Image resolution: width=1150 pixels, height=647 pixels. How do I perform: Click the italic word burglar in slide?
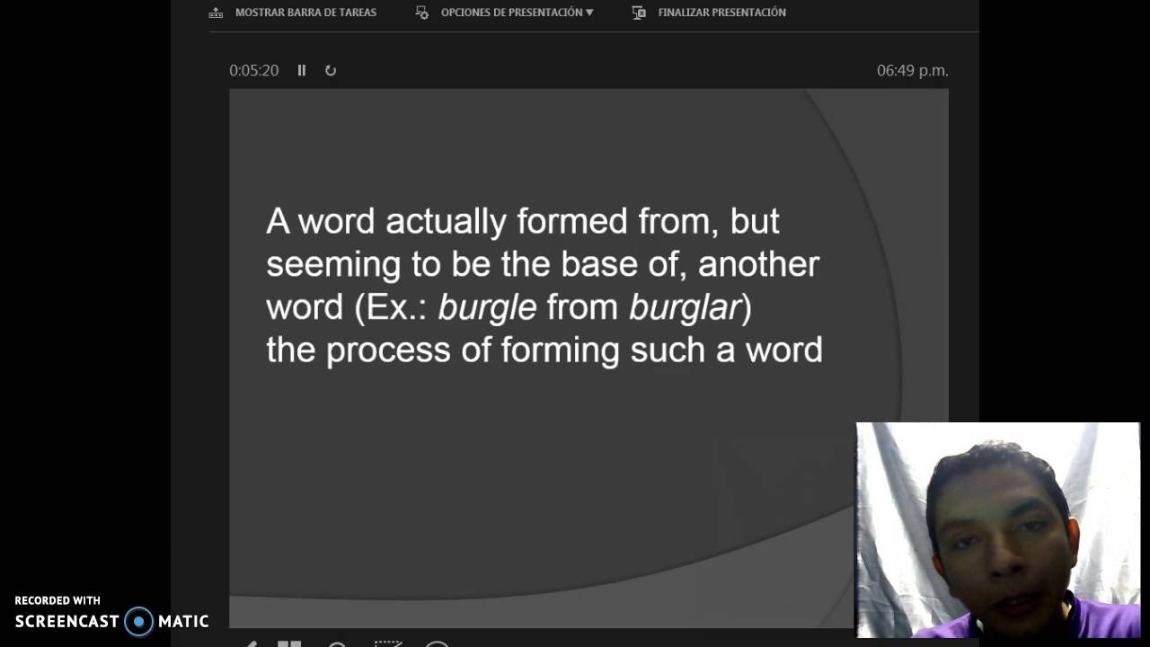pyautogui.click(x=686, y=307)
